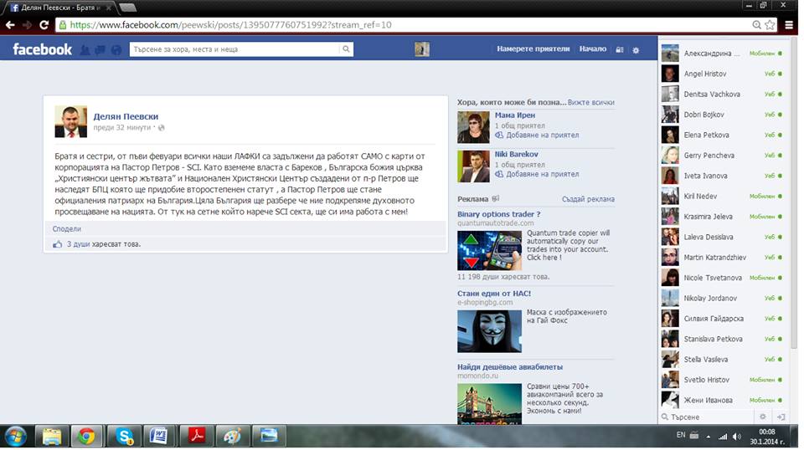Go to Начало home link
Image resolution: width=804 pixels, height=450 pixels.
(x=593, y=49)
